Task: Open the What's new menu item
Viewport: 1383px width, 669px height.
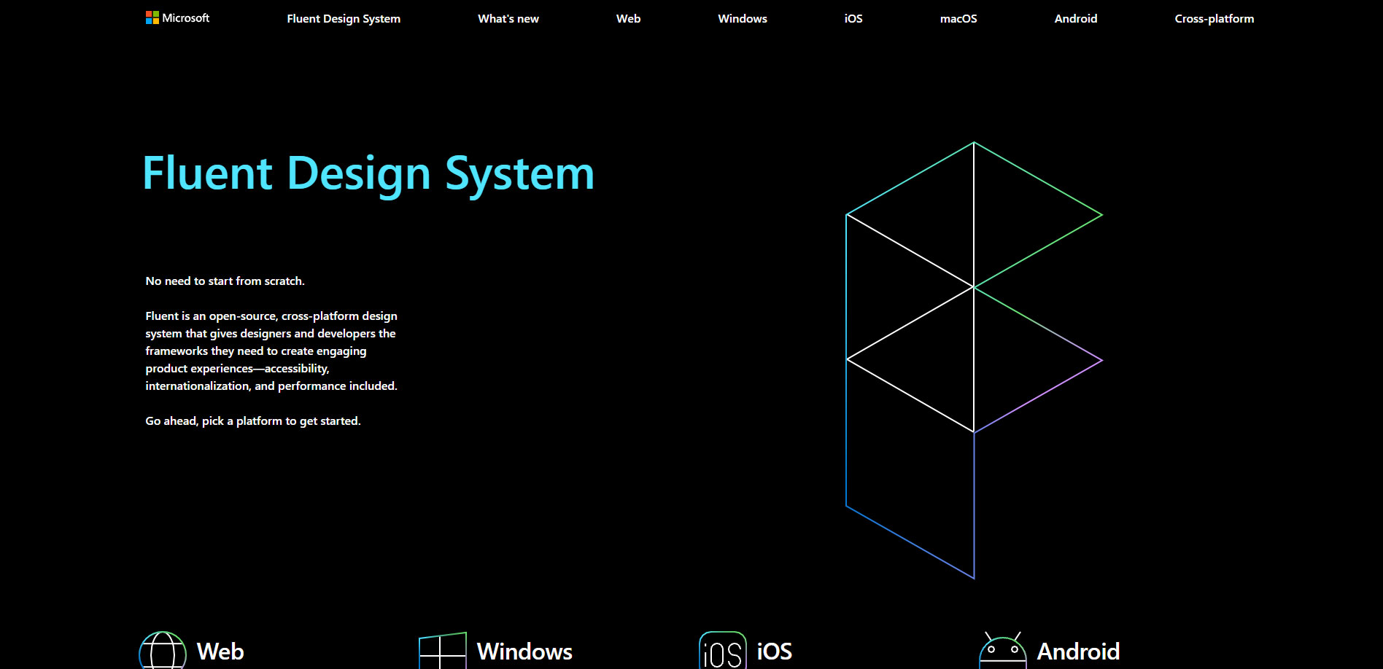Action: tap(508, 19)
